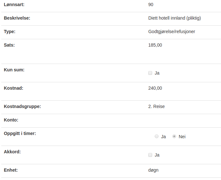Click the Sats value 185,00
Screen dimensions: 221x180
pyautogui.click(x=155, y=45)
